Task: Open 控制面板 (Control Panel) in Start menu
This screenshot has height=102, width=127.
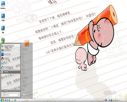Action: 24,74
